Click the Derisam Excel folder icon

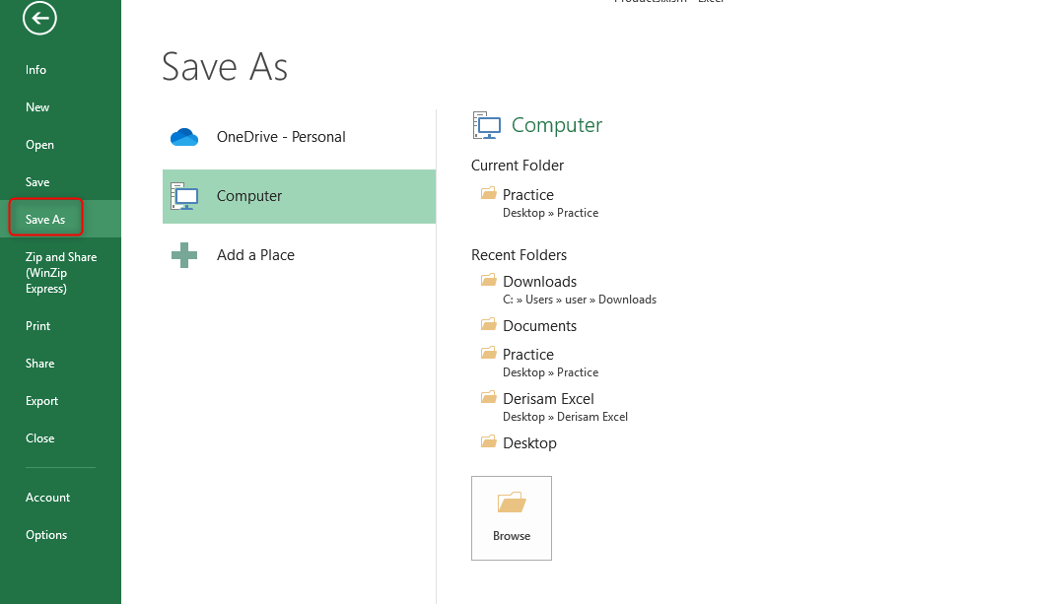click(488, 398)
